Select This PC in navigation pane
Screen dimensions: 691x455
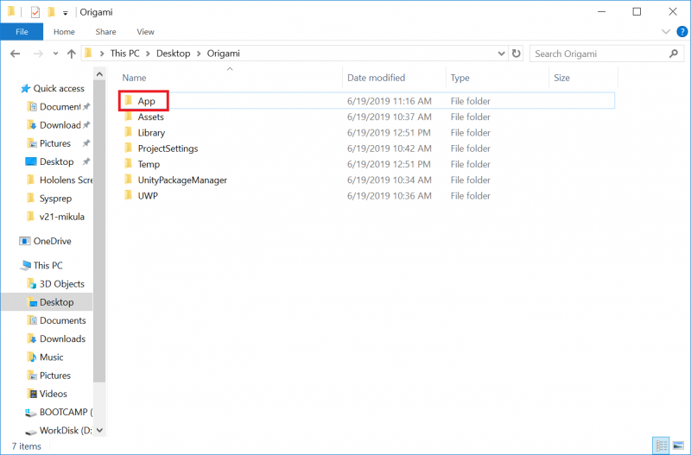click(41, 266)
